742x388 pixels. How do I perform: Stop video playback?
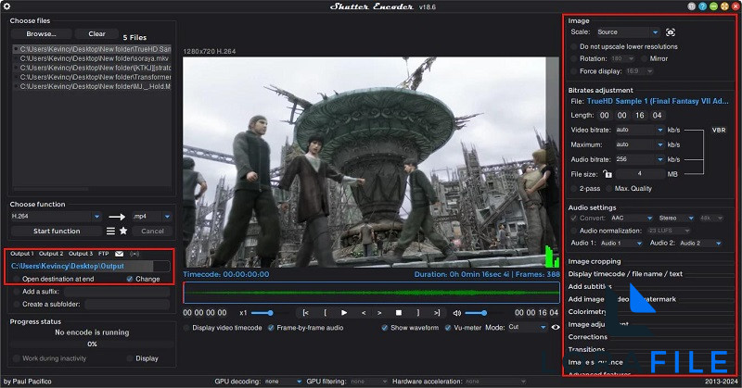(x=399, y=312)
